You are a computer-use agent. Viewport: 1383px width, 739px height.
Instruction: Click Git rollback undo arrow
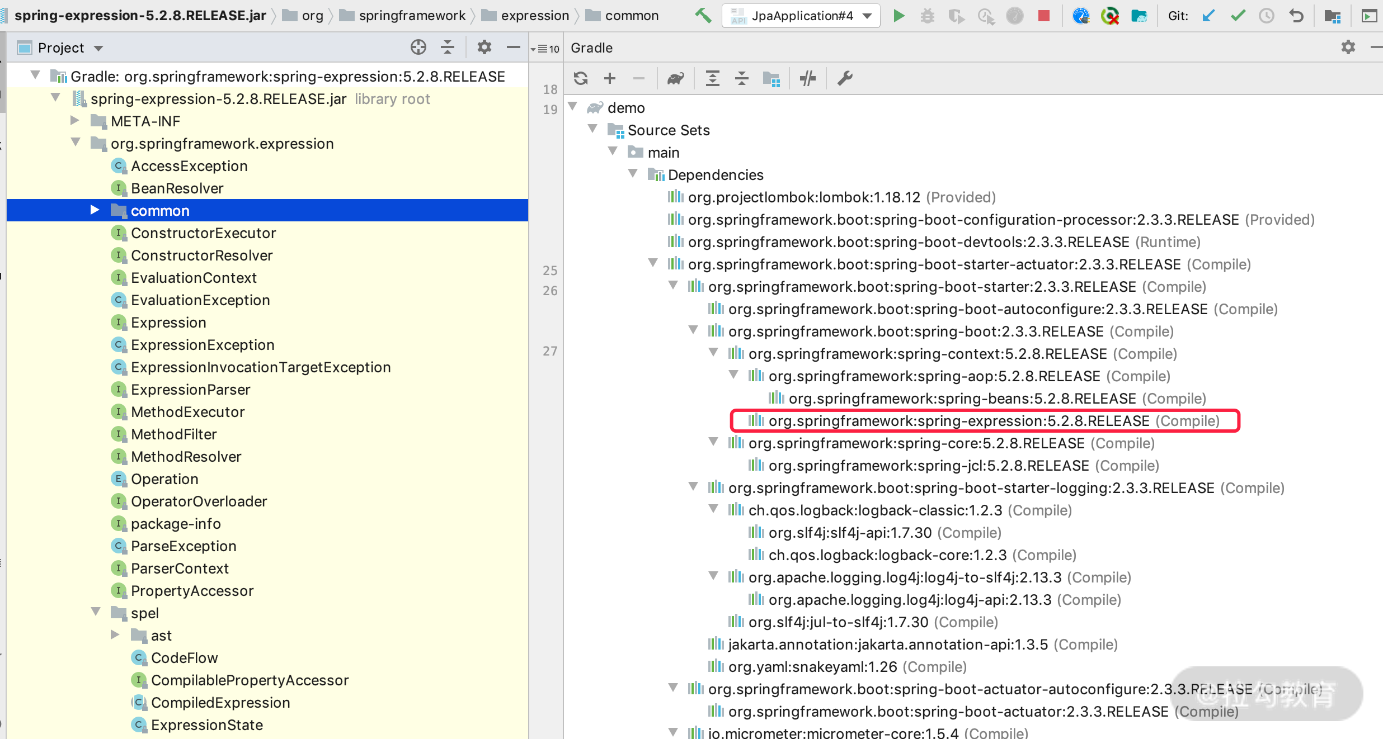click(1296, 16)
